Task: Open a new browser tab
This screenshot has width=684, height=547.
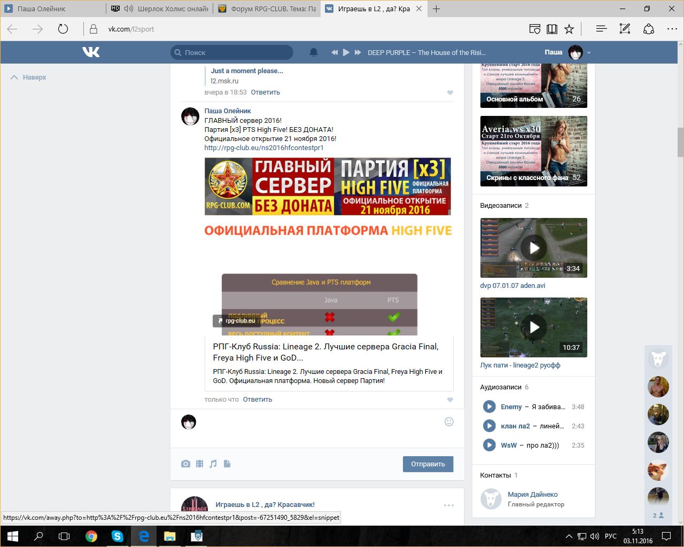Action: [437, 9]
